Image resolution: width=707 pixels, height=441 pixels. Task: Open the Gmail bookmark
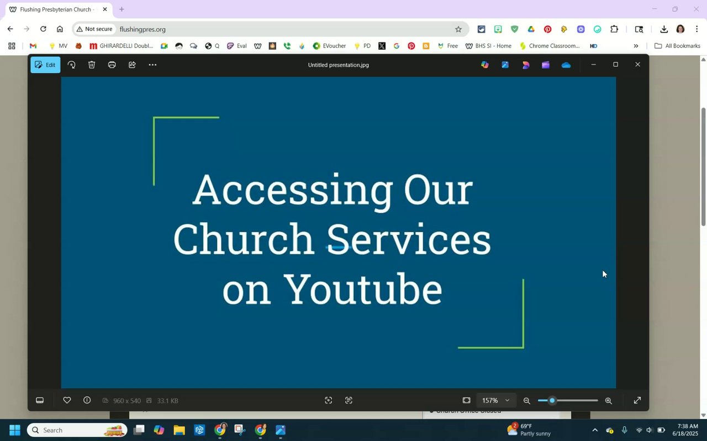[x=33, y=46]
